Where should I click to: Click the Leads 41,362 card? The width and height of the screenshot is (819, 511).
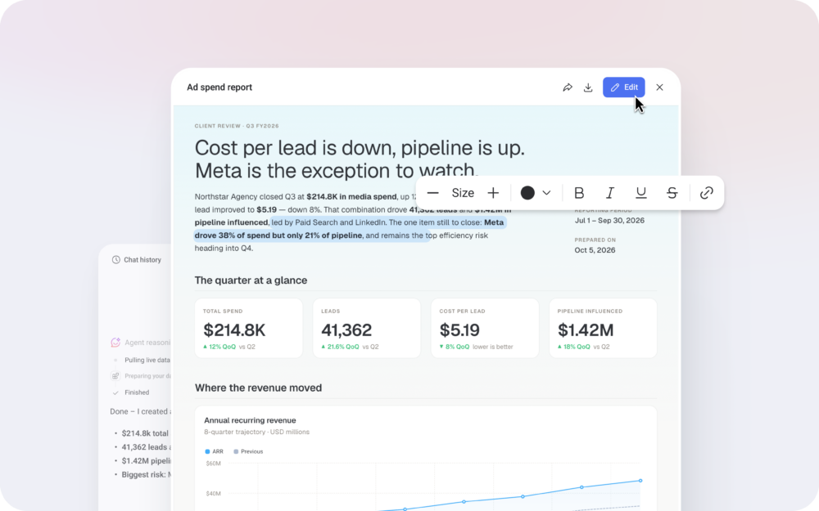[x=367, y=328]
